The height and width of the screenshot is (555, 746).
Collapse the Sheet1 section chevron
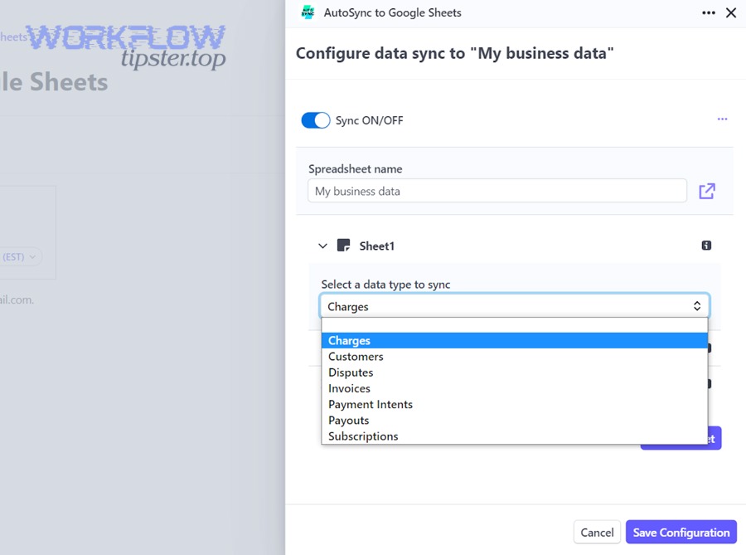click(x=323, y=246)
